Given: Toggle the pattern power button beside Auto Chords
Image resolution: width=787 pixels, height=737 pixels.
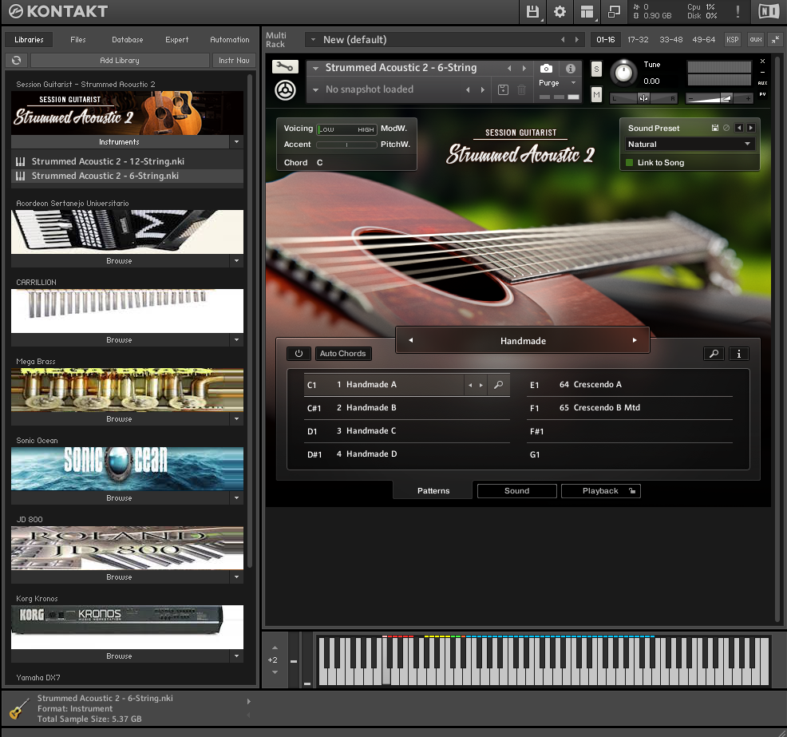Looking at the screenshot, I should coord(299,354).
